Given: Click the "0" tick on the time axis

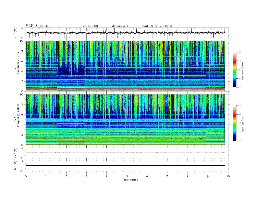Looking at the screenshot, I should click(26, 176).
